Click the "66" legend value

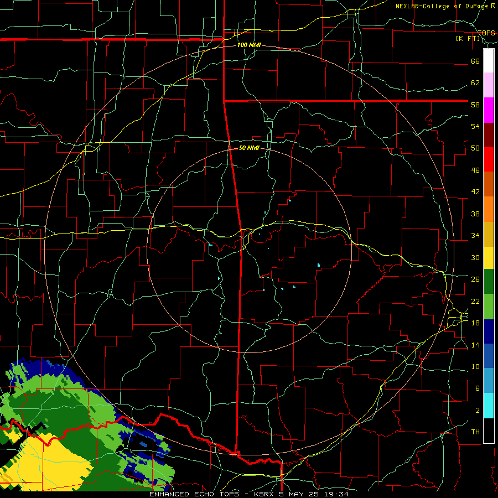click(x=475, y=61)
